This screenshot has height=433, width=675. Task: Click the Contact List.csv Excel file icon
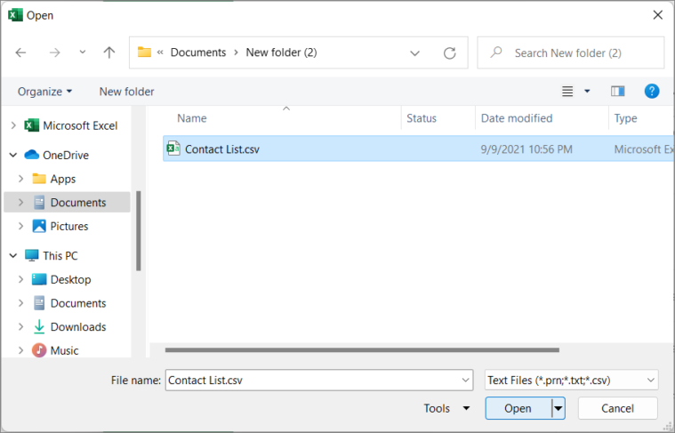coord(173,148)
